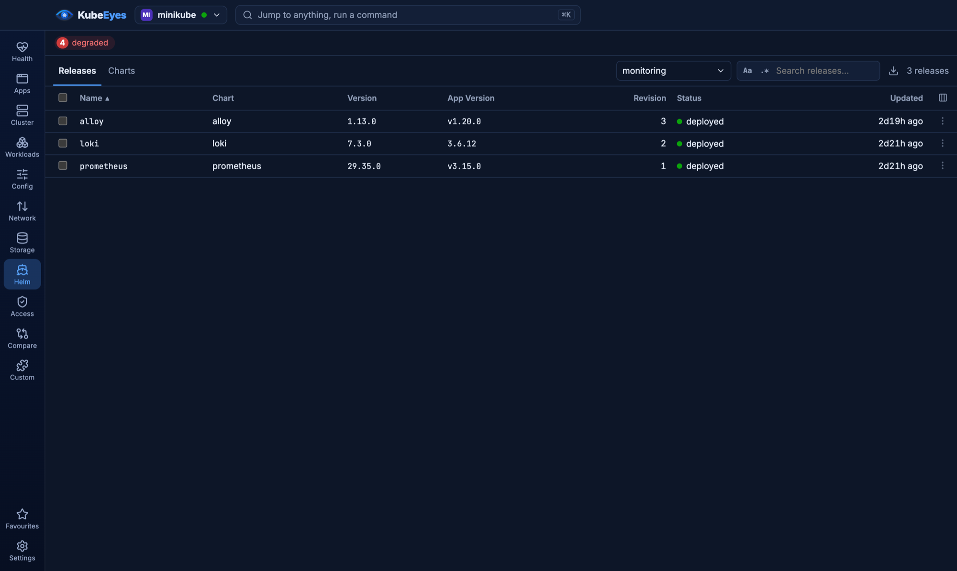Switch to the Charts tab
The height and width of the screenshot is (571, 957).
pos(122,71)
